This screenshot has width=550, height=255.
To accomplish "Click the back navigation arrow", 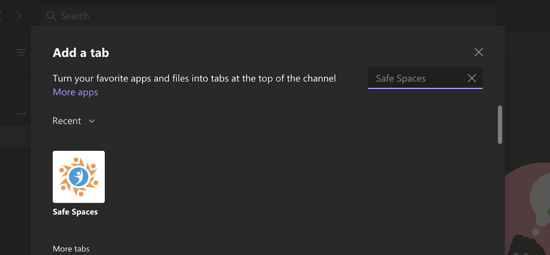I will (x=1, y=16).
